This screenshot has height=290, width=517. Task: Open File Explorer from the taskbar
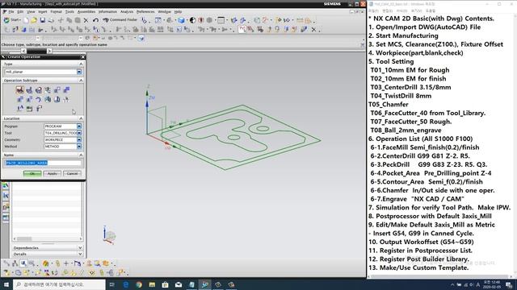pos(152,284)
